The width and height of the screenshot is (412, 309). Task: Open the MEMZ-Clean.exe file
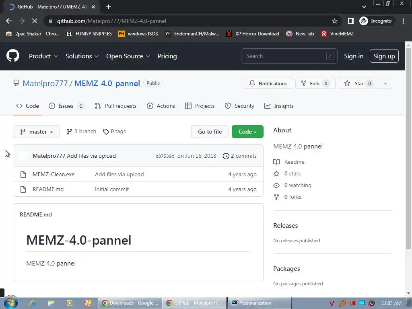pos(54,175)
